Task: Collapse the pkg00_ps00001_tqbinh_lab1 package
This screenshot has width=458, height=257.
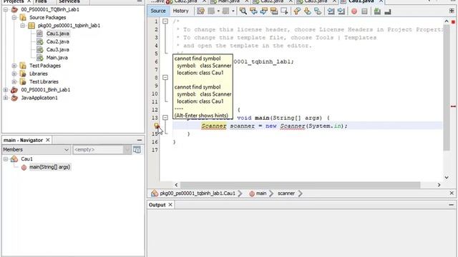Action: pyautogui.click(x=22, y=26)
